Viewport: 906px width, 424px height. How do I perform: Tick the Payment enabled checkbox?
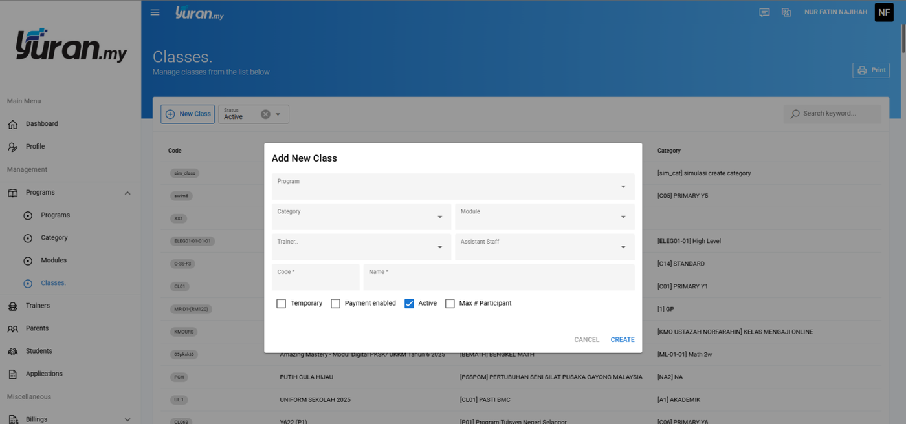[x=335, y=304]
